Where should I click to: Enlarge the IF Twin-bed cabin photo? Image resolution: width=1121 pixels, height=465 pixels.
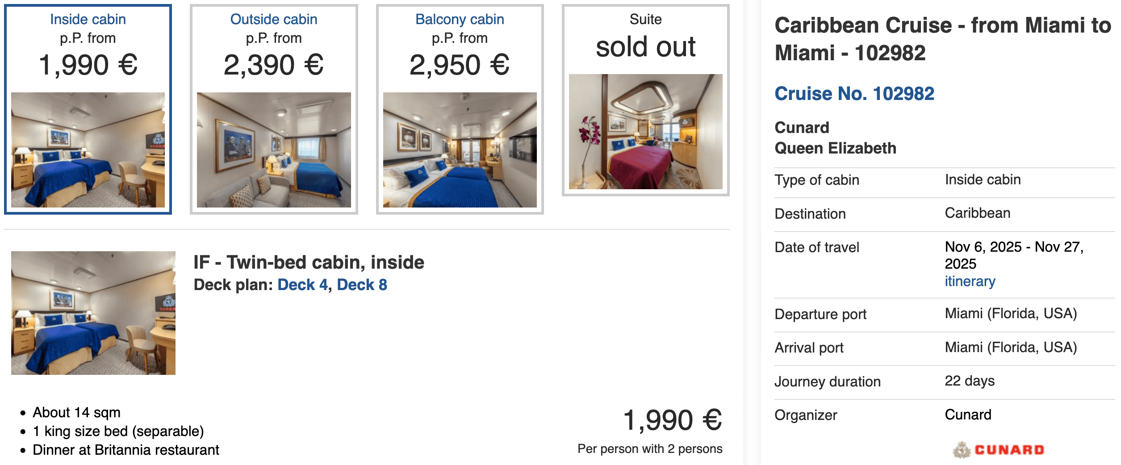point(93,313)
